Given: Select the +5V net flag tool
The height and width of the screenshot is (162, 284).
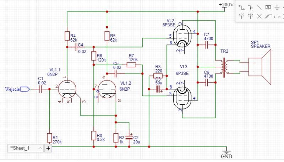Looking at the screenshot, I should (x=250, y=16).
